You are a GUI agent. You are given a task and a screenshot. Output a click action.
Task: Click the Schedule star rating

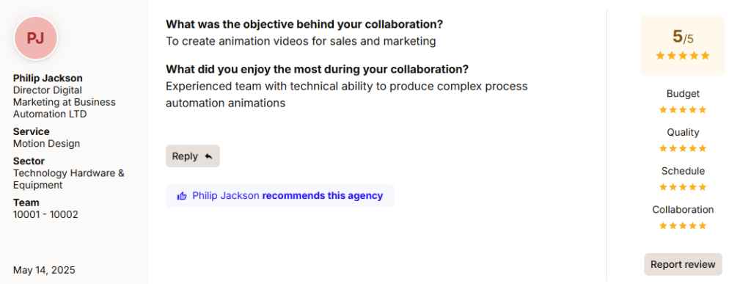[x=683, y=187]
